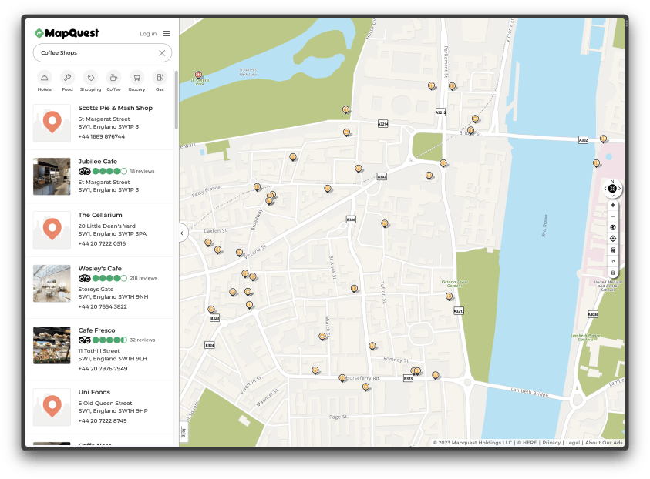This screenshot has width=650, height=479.
Task: Open the Wesley's Cafe listing
Action: pyautogui.click(x=99, y=288)
